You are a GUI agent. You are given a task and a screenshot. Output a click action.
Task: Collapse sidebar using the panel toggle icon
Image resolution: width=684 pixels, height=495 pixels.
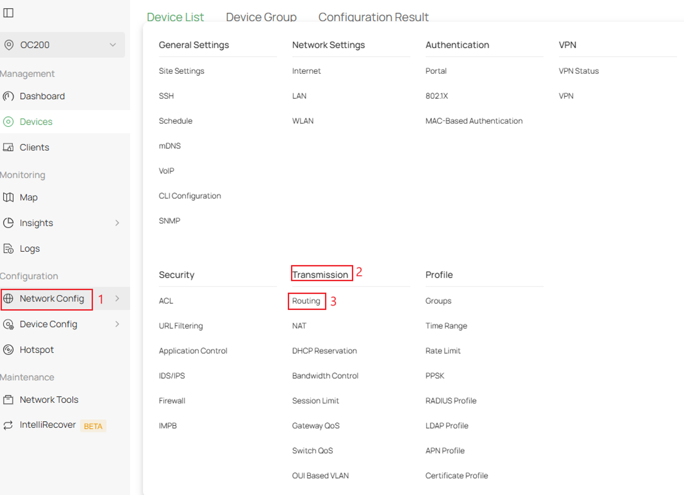tap(8, 13)
